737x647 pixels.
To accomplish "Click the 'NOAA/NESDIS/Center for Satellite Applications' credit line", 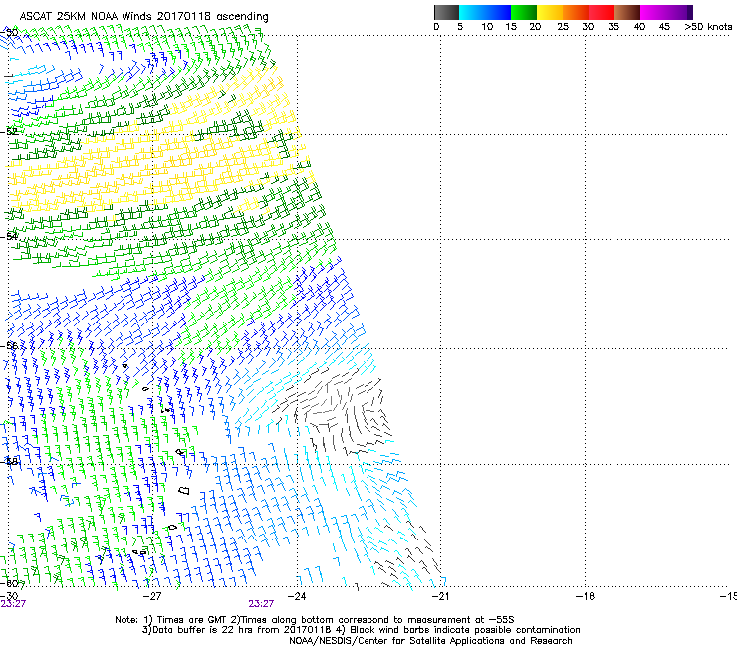I will 430,641.
